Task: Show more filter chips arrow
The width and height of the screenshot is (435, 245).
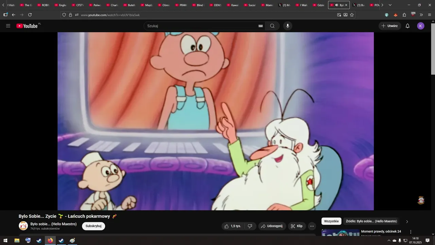Action: tap(407, 222)
